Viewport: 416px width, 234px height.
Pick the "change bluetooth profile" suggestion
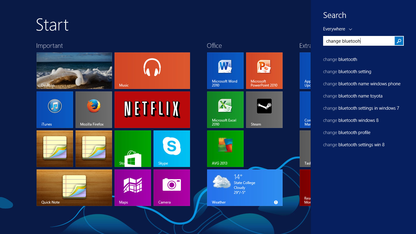coord(347,133)
